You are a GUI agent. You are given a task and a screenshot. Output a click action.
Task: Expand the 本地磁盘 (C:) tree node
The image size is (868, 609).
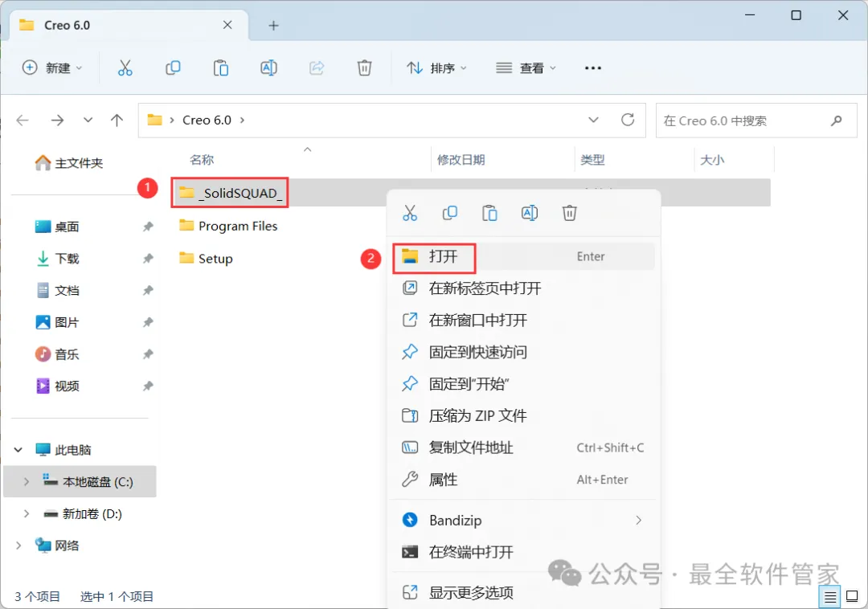[x=26, y=482]
